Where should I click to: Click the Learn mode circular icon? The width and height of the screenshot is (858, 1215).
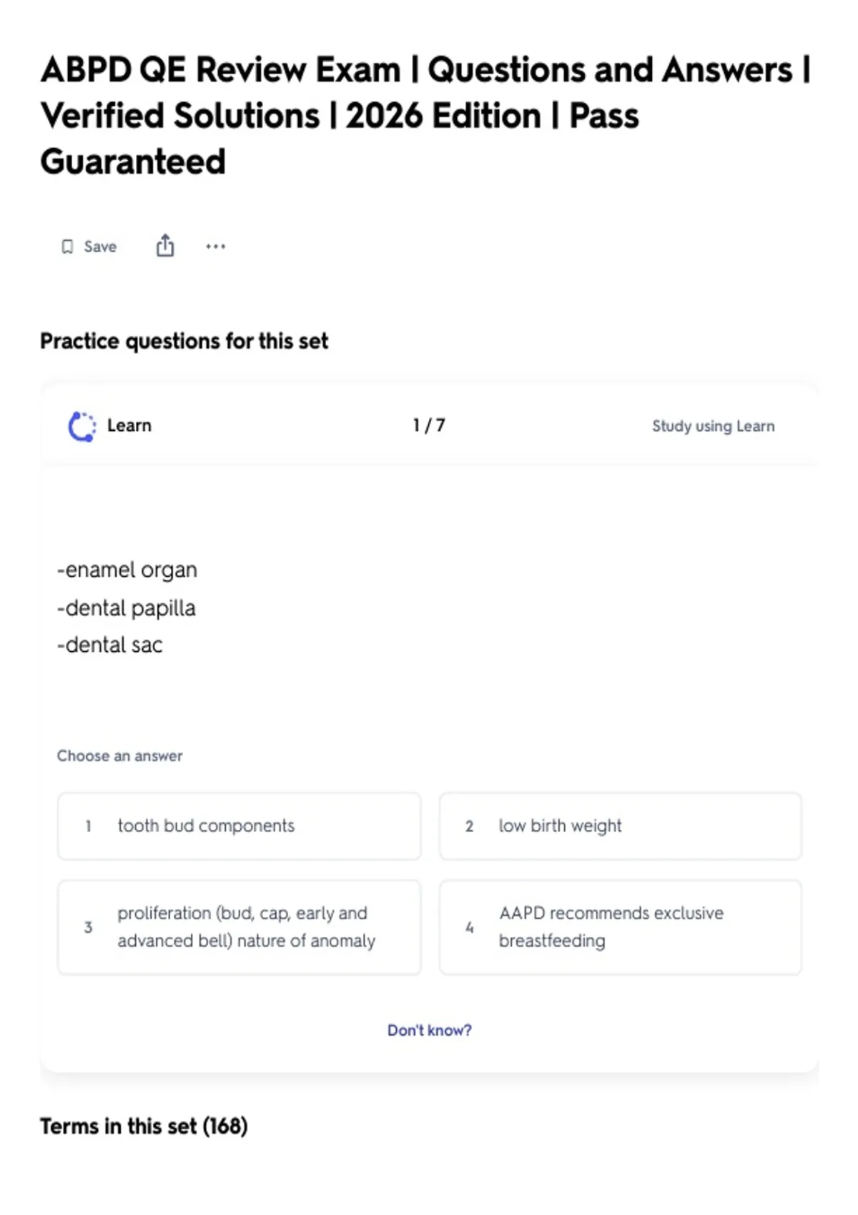tap(82, 427)
